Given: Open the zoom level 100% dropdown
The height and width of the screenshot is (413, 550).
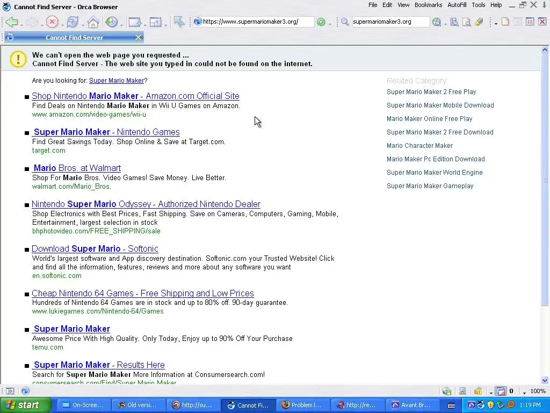Looking at the screenshot, I should 524,393.
